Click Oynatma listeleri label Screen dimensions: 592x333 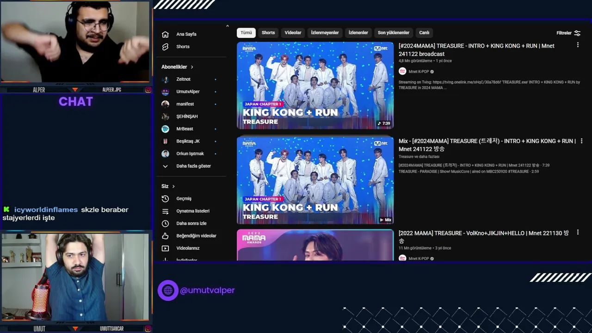tap(193, 211)
